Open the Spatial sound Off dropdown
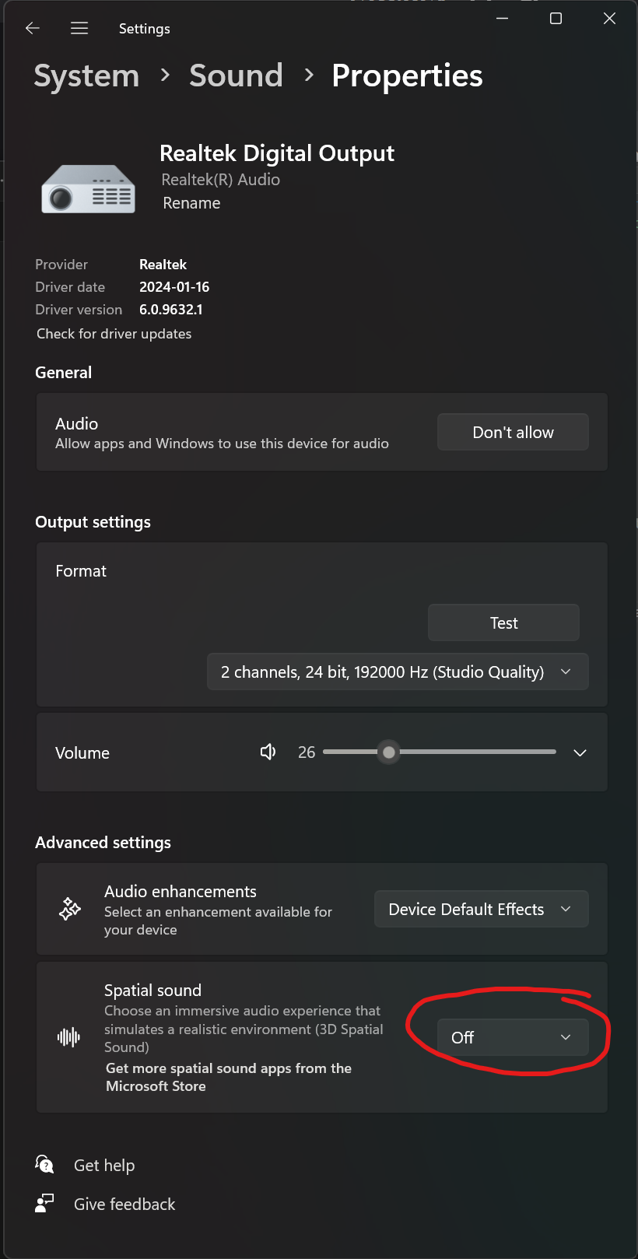The height and width of the screenshot is (1259, 638). point(512,1037)
